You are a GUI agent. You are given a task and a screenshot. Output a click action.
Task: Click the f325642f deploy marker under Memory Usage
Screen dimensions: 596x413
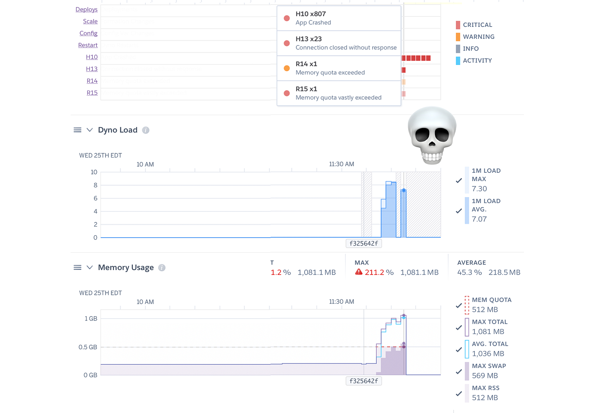pyautogui.click(x=364, y=381)
